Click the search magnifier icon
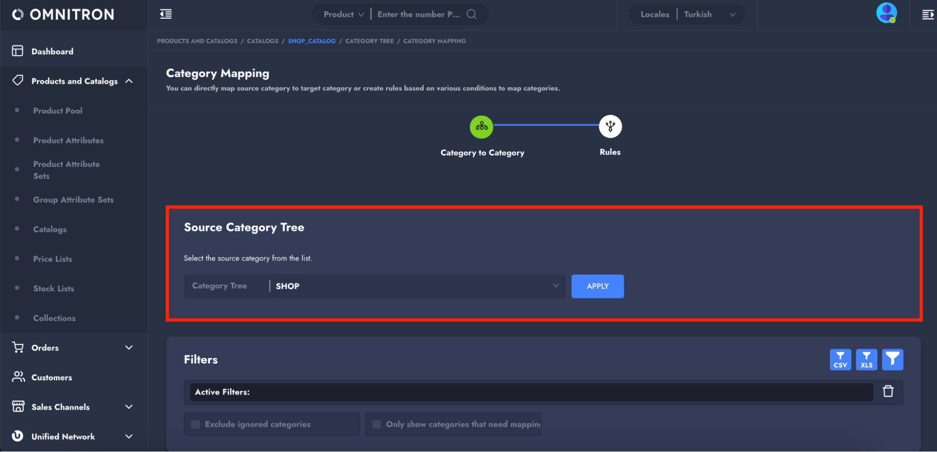 tap(472, 15)
